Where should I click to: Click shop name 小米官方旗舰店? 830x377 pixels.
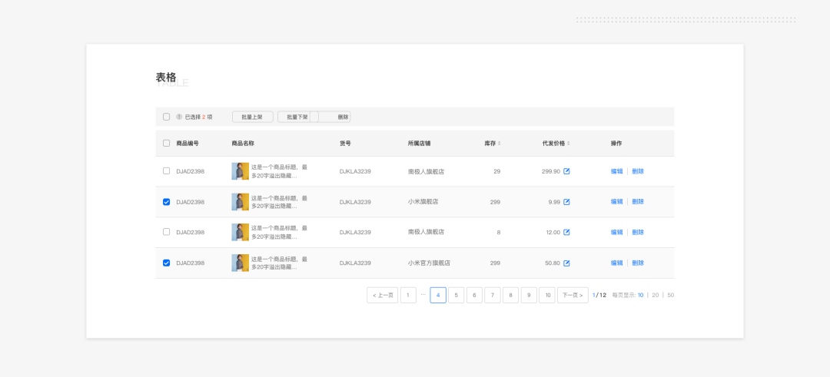[x=430, y=263]
